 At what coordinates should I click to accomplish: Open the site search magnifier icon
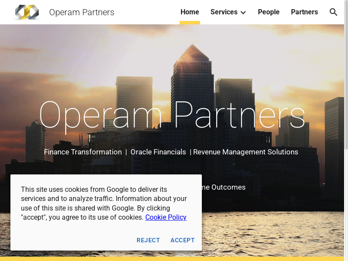[333, 12]
